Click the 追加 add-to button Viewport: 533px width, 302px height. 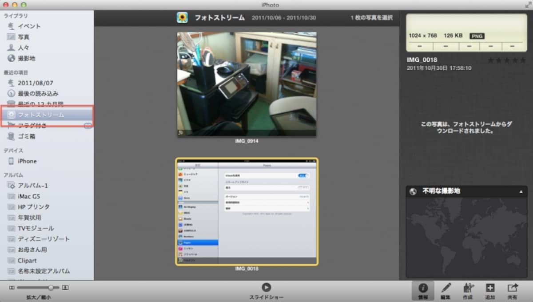490,291
